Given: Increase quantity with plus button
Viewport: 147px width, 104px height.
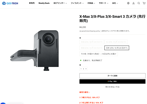Looking at the screenshot, I should 86,69.
